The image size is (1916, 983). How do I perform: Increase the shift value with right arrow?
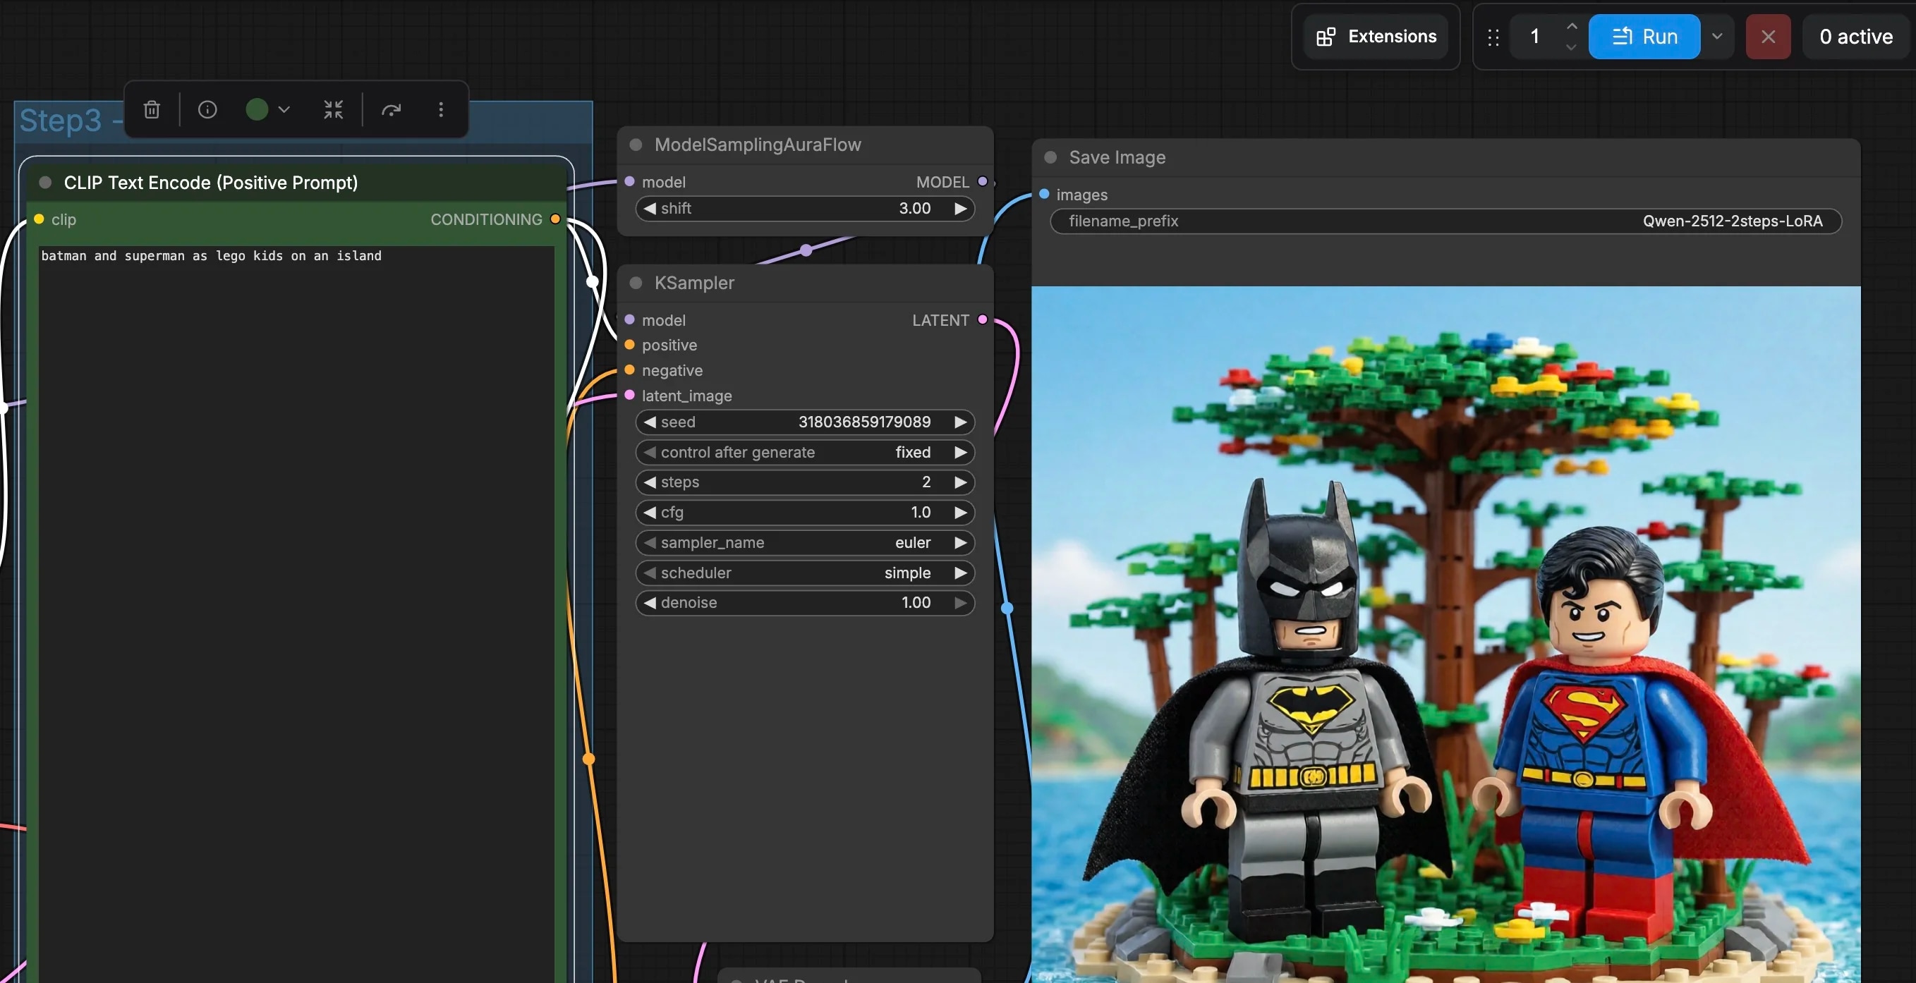(961, 209)
